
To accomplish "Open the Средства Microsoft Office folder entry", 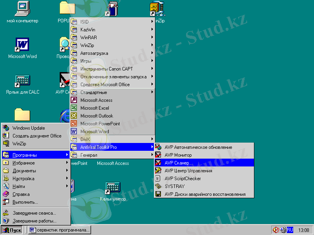I will [112, 85].
